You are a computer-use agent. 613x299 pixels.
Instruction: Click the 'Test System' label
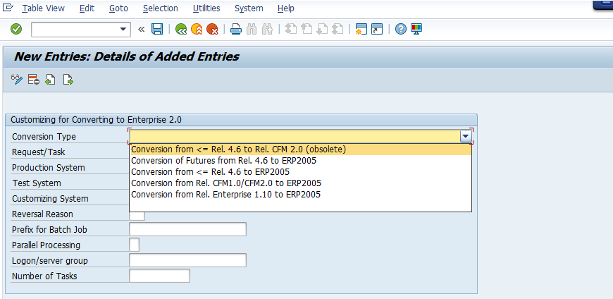pyautogui.click(x=37, y=183)
